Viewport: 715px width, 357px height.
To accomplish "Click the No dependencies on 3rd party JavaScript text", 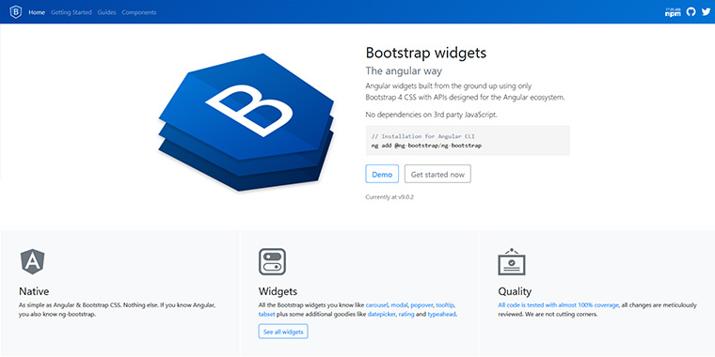I will [x=432, y=115].
